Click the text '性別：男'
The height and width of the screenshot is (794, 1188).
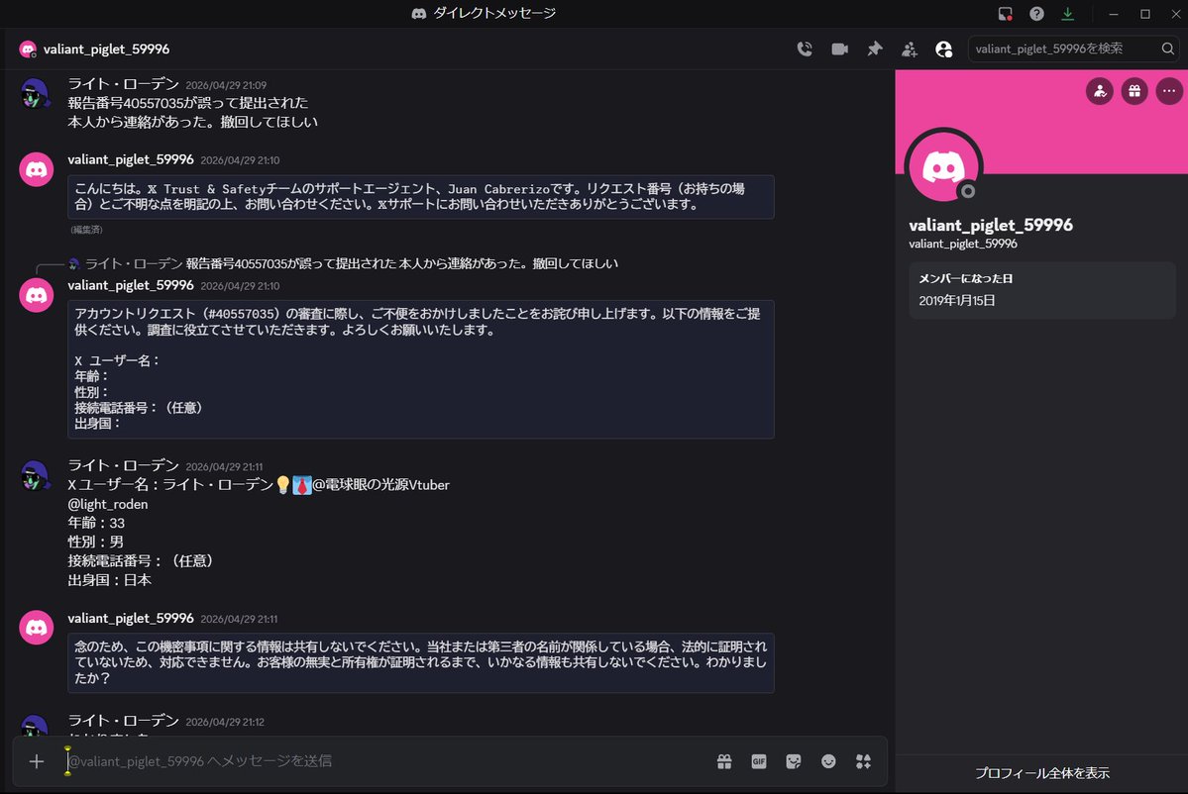pyautogui.click(x=95, y=542)
